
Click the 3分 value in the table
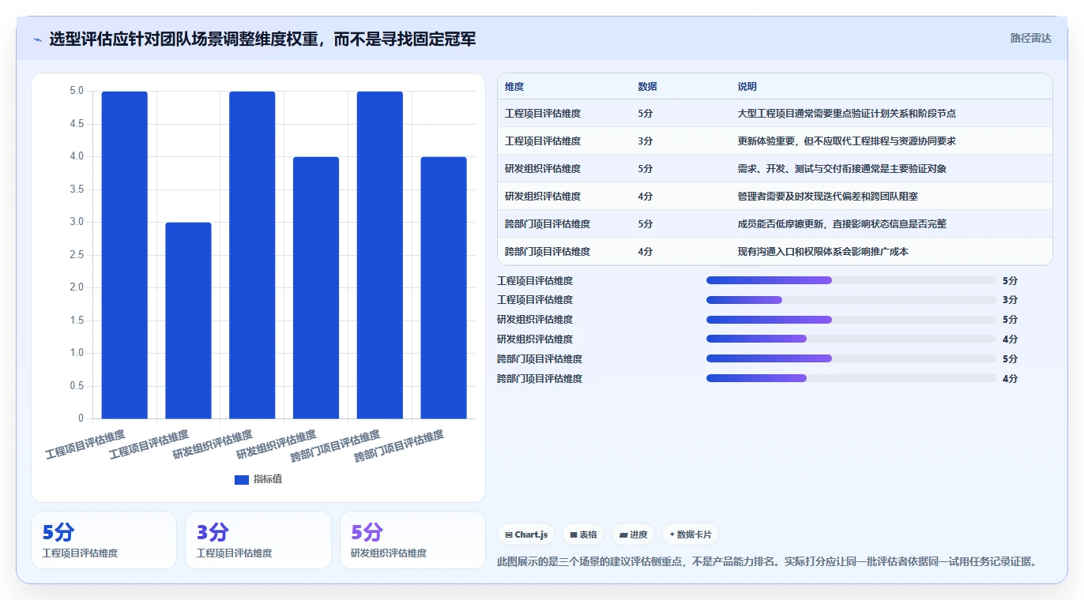(x=646, y=141)
